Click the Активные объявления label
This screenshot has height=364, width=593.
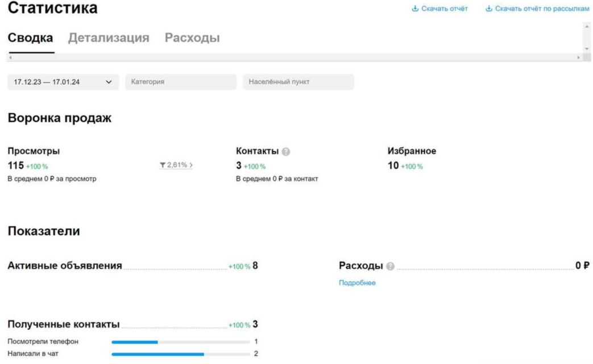point(65,266)
